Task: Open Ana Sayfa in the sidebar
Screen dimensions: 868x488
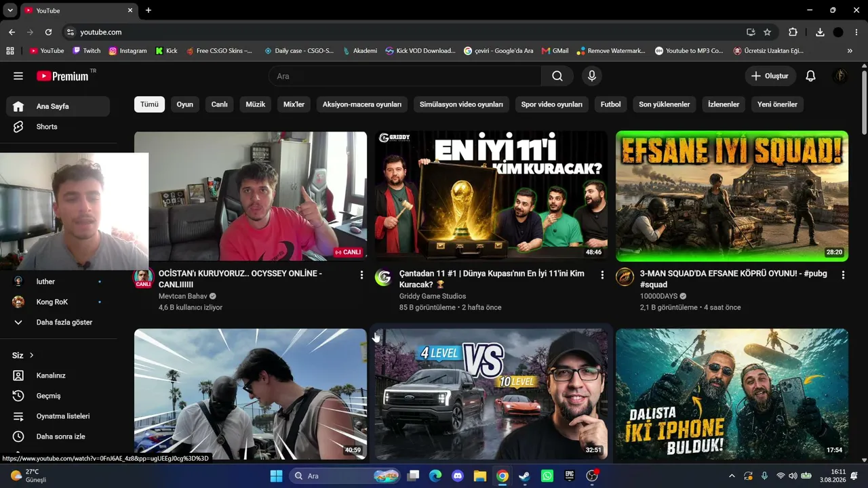Action: [x=58, y=106]
